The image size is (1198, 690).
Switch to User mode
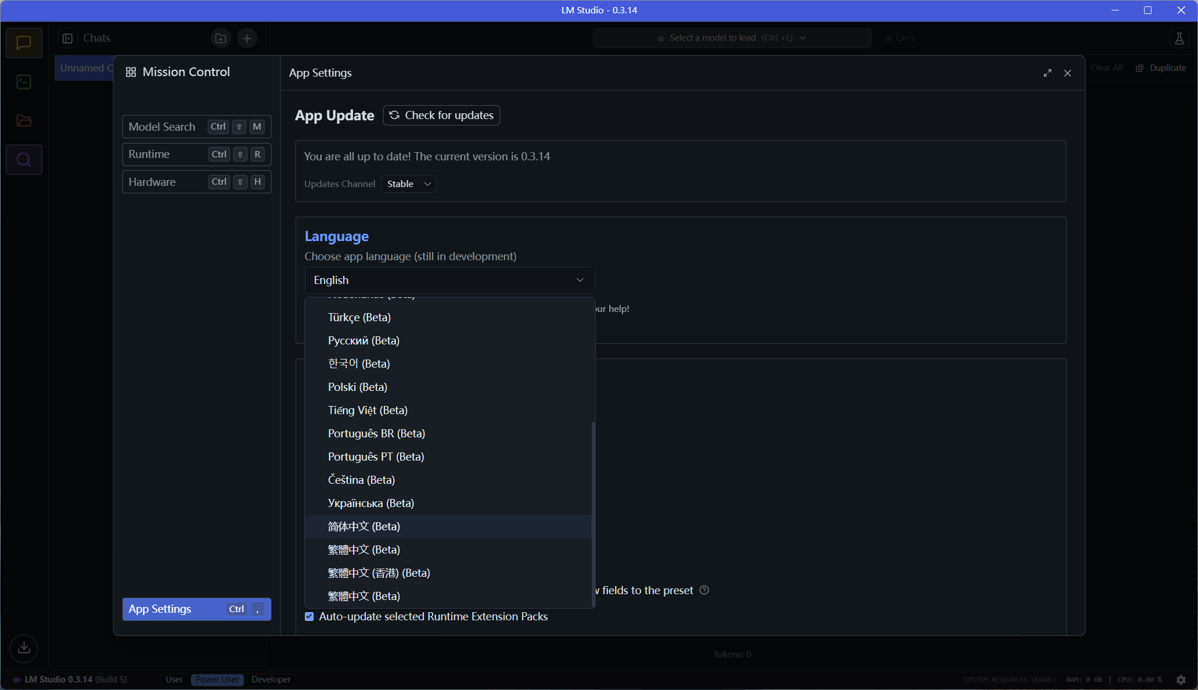[x=174, y=680]
